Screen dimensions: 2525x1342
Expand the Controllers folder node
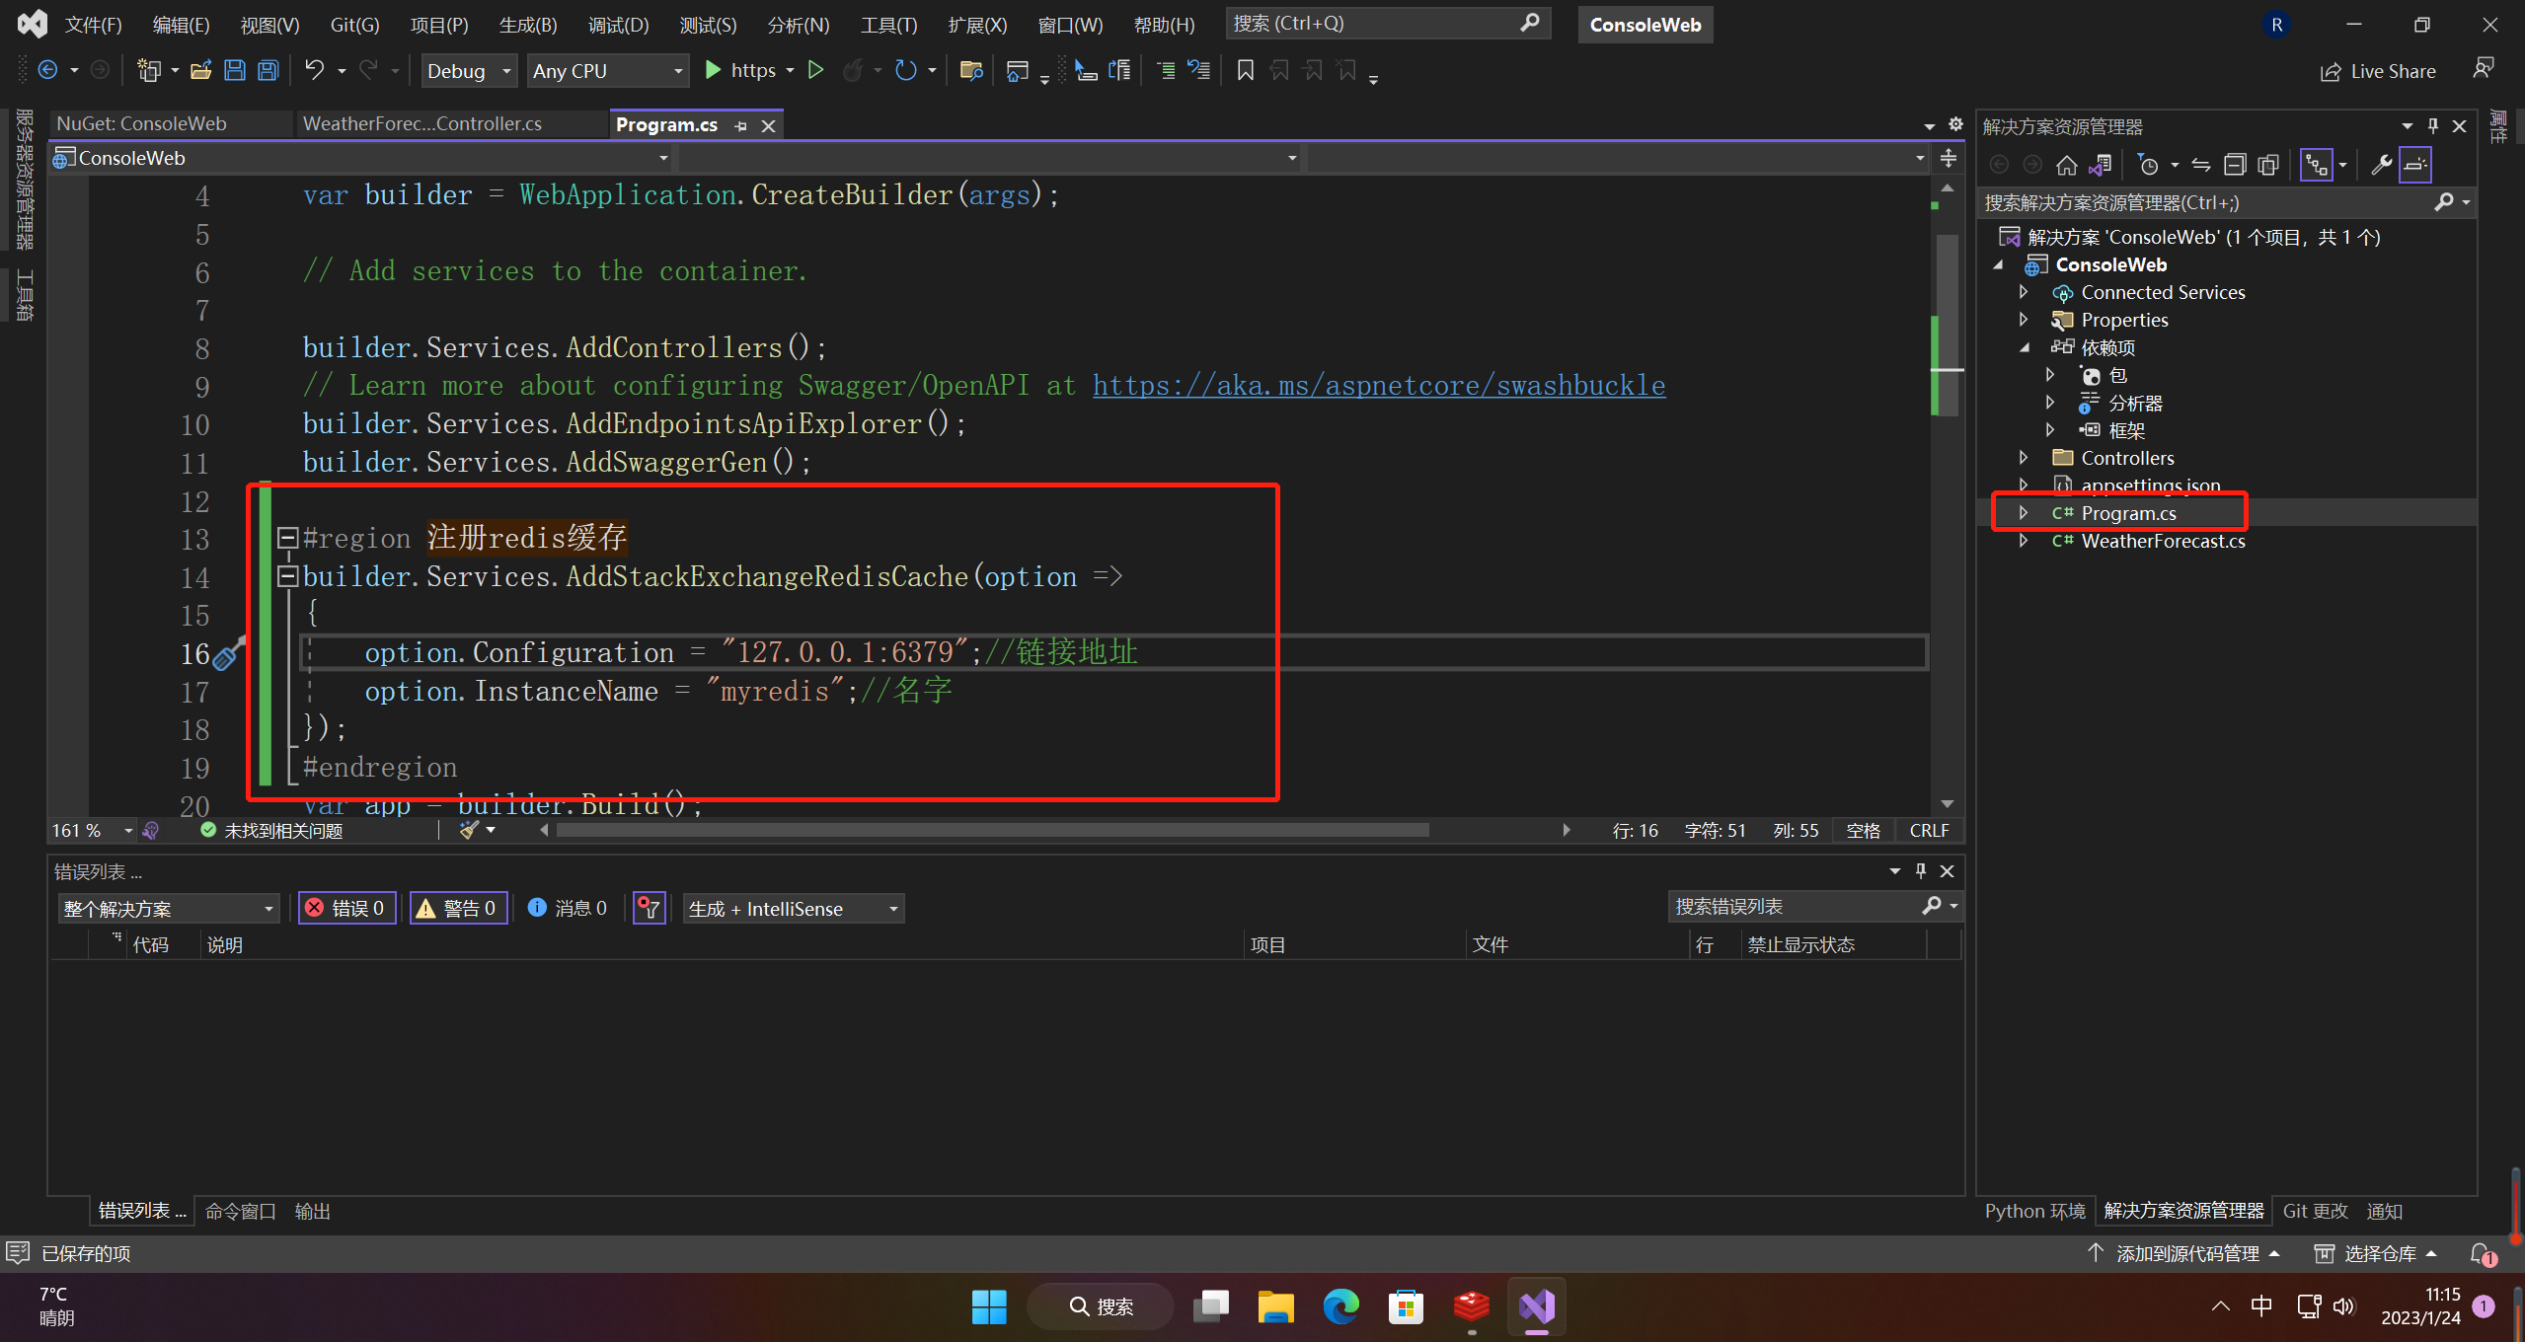click(x=2024, y=458)
